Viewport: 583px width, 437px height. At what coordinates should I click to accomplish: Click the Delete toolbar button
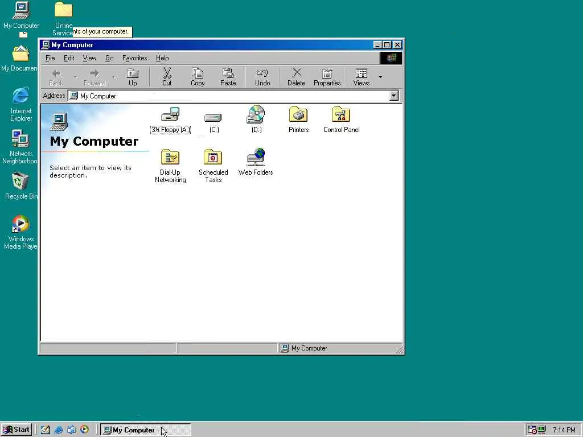click(296, 77)
